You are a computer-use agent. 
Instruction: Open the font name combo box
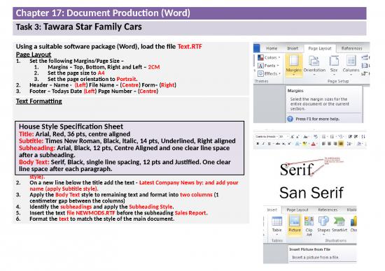267,136
